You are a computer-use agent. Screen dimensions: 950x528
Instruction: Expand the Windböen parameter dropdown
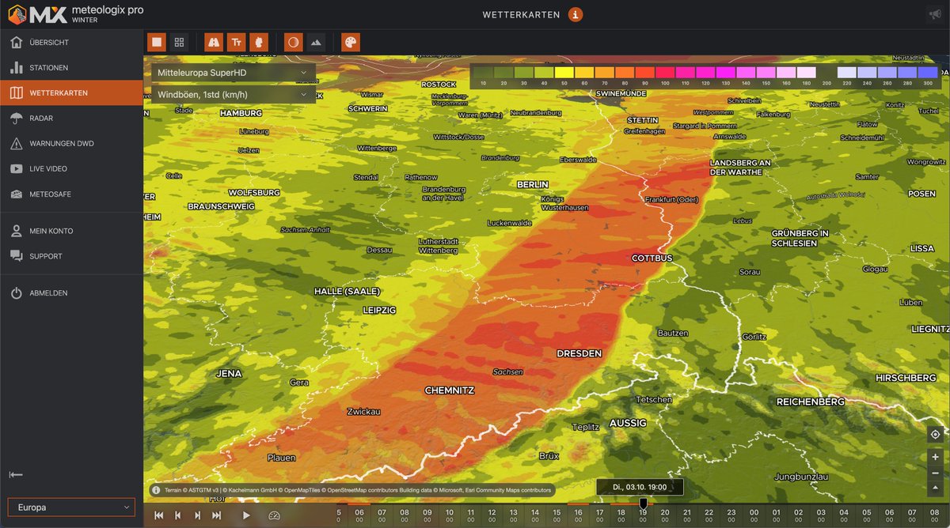click(x=233, y=94)
